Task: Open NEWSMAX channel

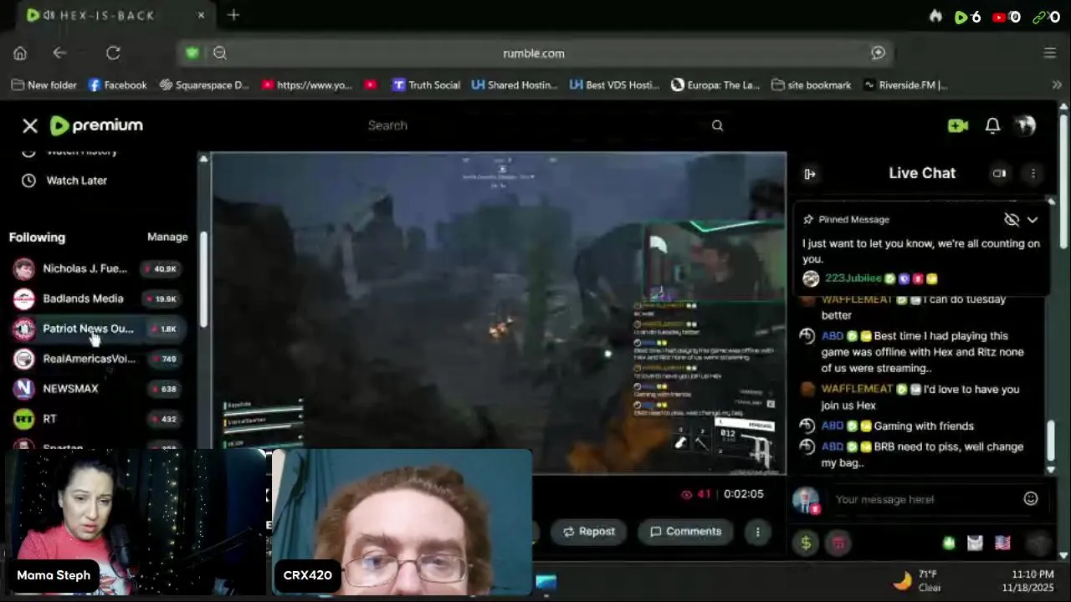Action: [97, 389]
